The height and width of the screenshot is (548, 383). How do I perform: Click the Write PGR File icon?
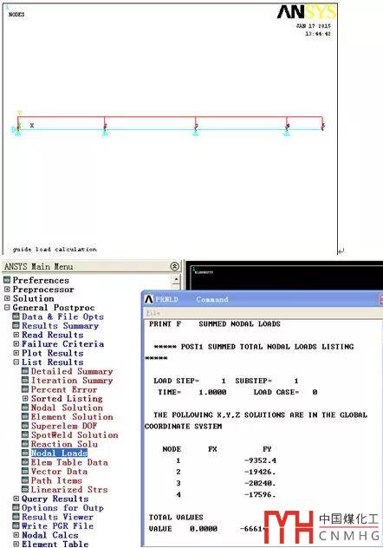coord(16,525)
